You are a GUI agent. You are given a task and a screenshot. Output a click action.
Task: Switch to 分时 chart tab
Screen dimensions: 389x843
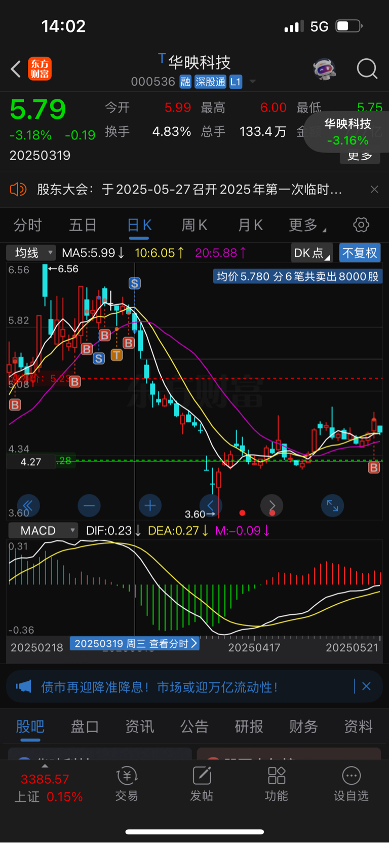tap(27, 225)
